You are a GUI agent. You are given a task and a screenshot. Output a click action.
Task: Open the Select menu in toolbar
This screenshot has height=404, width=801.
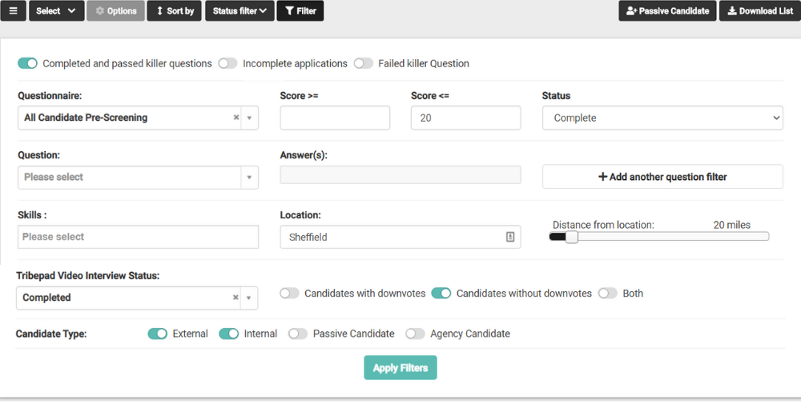56,11
